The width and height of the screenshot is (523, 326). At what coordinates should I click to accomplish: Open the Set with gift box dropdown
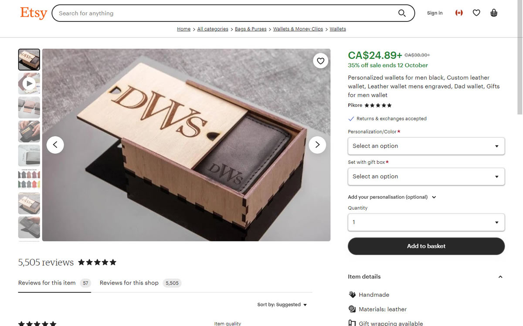pyautogui.click(x=426, y=177)
